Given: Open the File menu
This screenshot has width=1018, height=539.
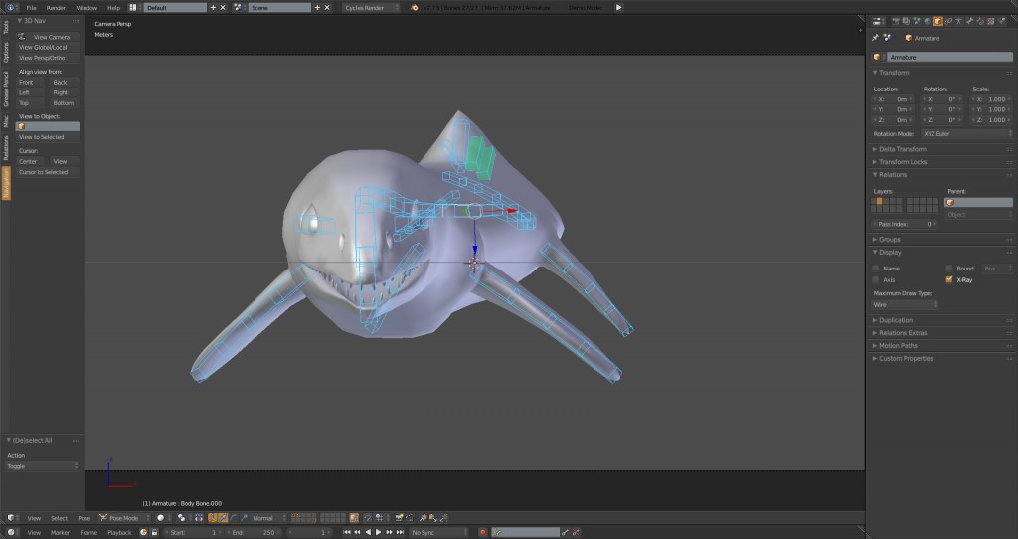Looking at the screenshot, I should point(31,8).
